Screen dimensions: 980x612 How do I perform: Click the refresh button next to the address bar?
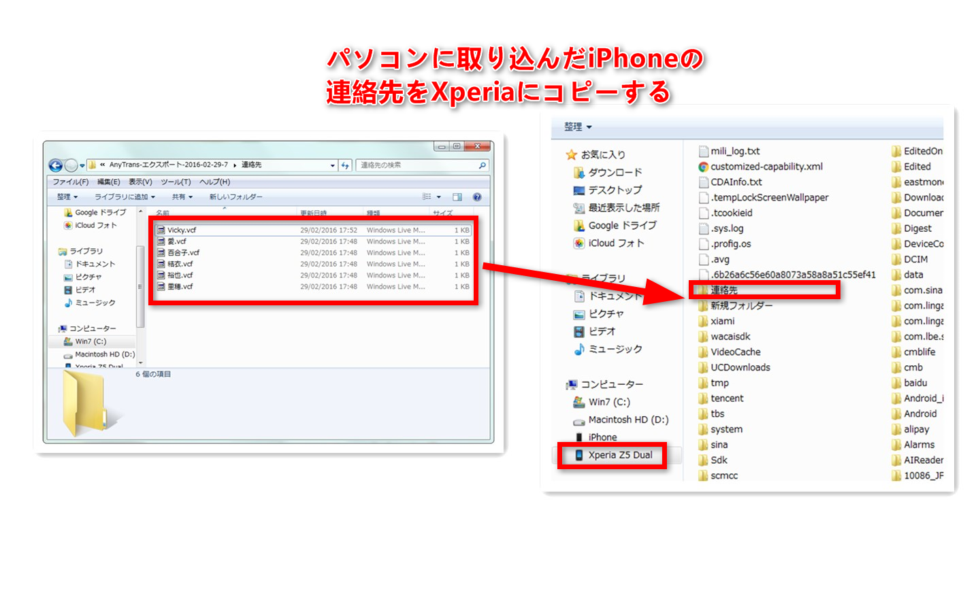tap(345, 165)
